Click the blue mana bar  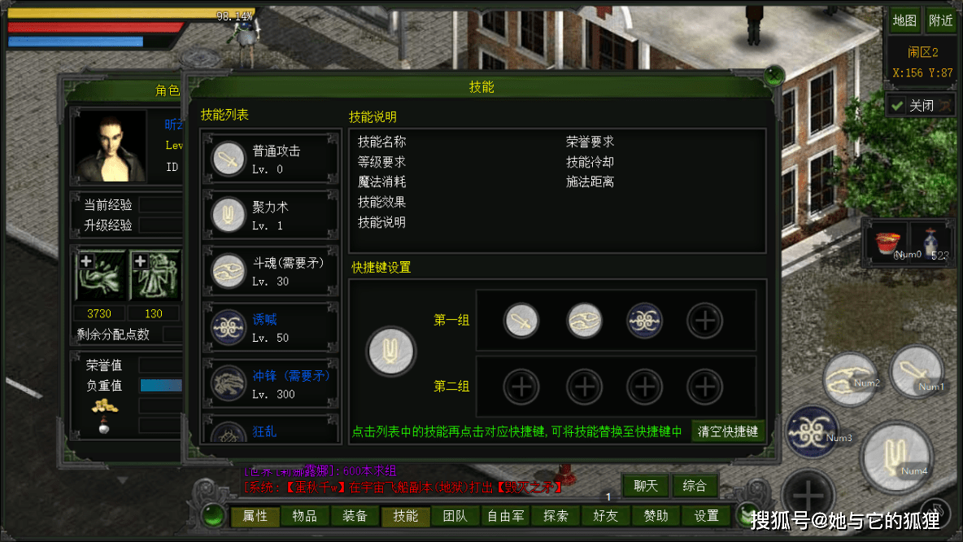click(x=76, y=42)
